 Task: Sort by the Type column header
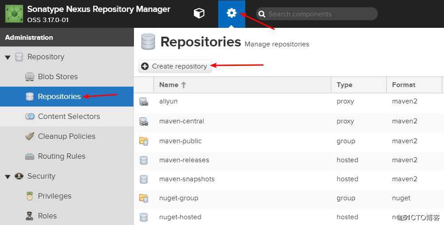[x=358, y=85]
